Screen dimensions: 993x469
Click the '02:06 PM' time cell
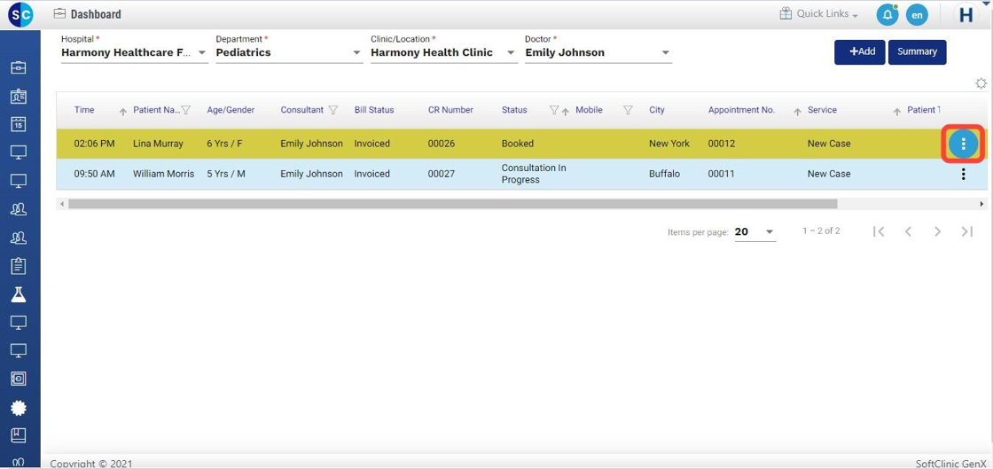tap(94, 144)
